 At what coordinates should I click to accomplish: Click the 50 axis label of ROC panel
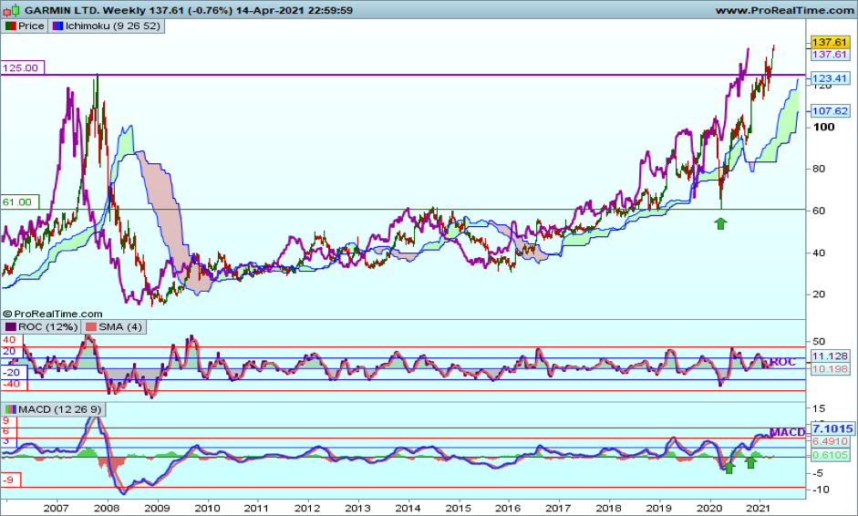[x=819, y=342]
